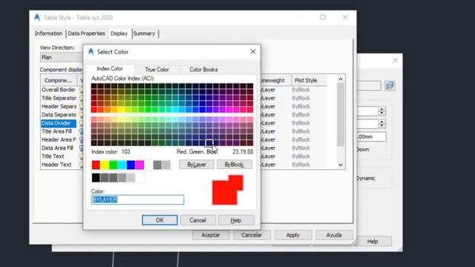Click the Lineweight column header
Image resolution: width=475 pixels, height=267 pixels.
point(275,80)
